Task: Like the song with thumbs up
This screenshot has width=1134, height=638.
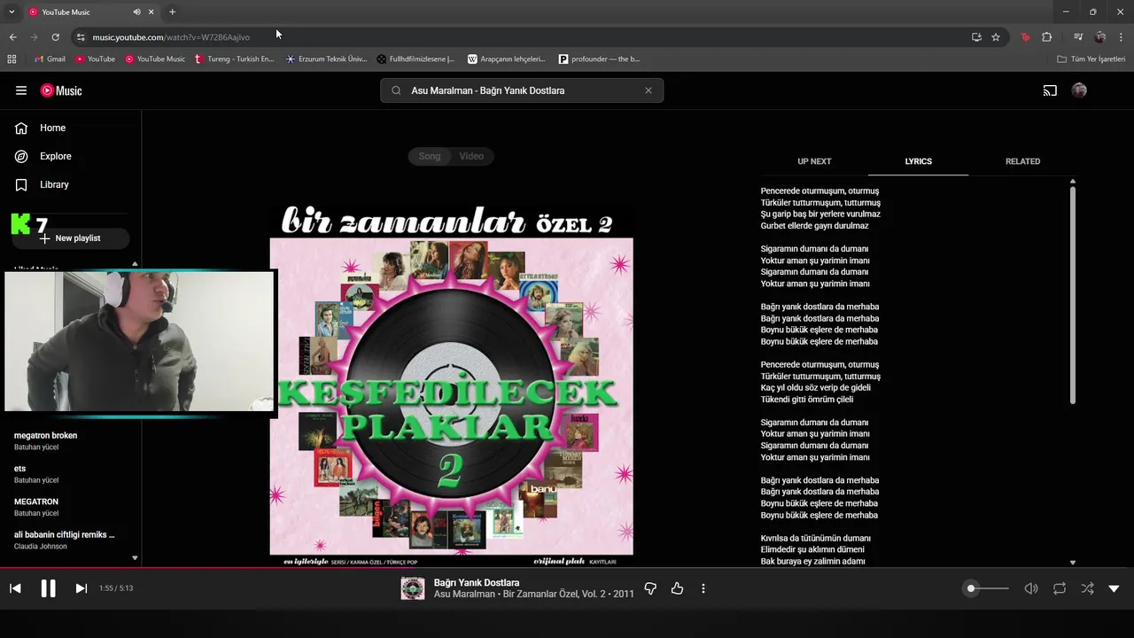Action: [x=677, y=588]
